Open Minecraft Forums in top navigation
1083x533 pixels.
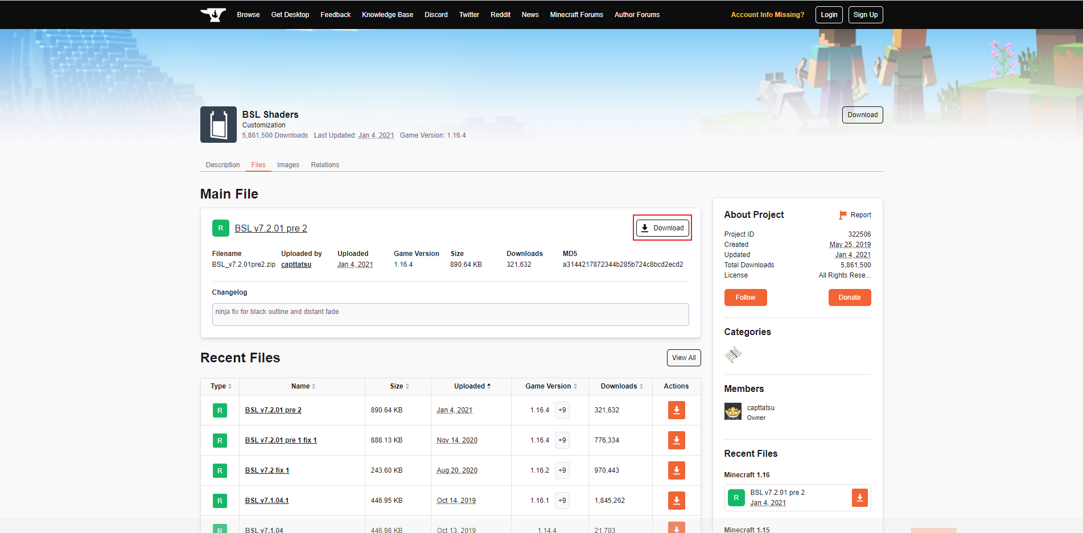(576, 15)
